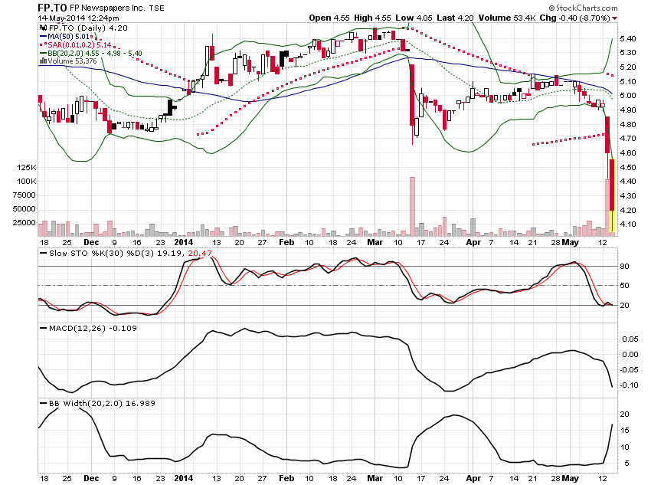Click the 4.10 price axis label
Screen dimensions: 651x485
tap(628, 224)
